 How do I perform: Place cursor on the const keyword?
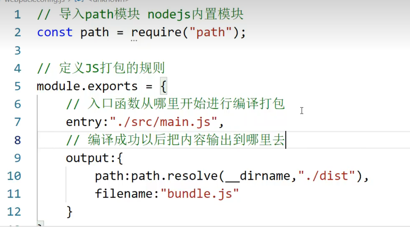coord(55,32)
